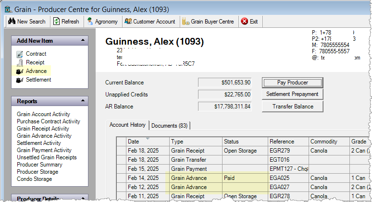Click the Paid status cell
This screenshot has height=202, width=372.
pyautogui.click(x=245, y=178)
